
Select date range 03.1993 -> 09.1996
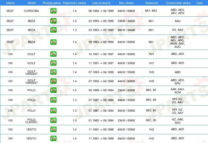(101, 21)
